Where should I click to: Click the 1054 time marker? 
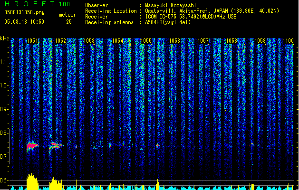[118, 41]
